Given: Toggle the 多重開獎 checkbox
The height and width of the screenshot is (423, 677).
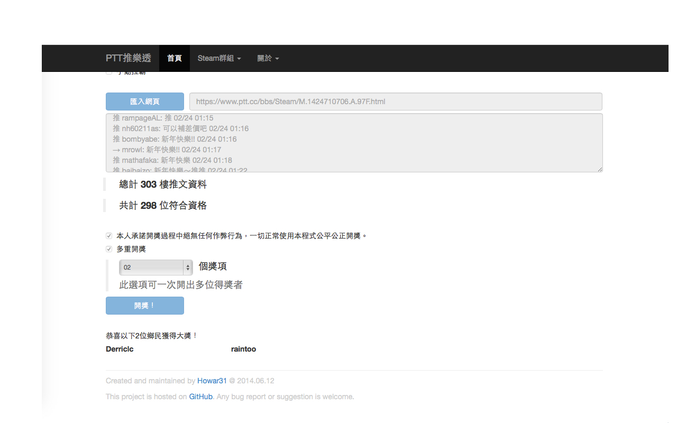Looking at the screenshot, I should pos(109,249).
